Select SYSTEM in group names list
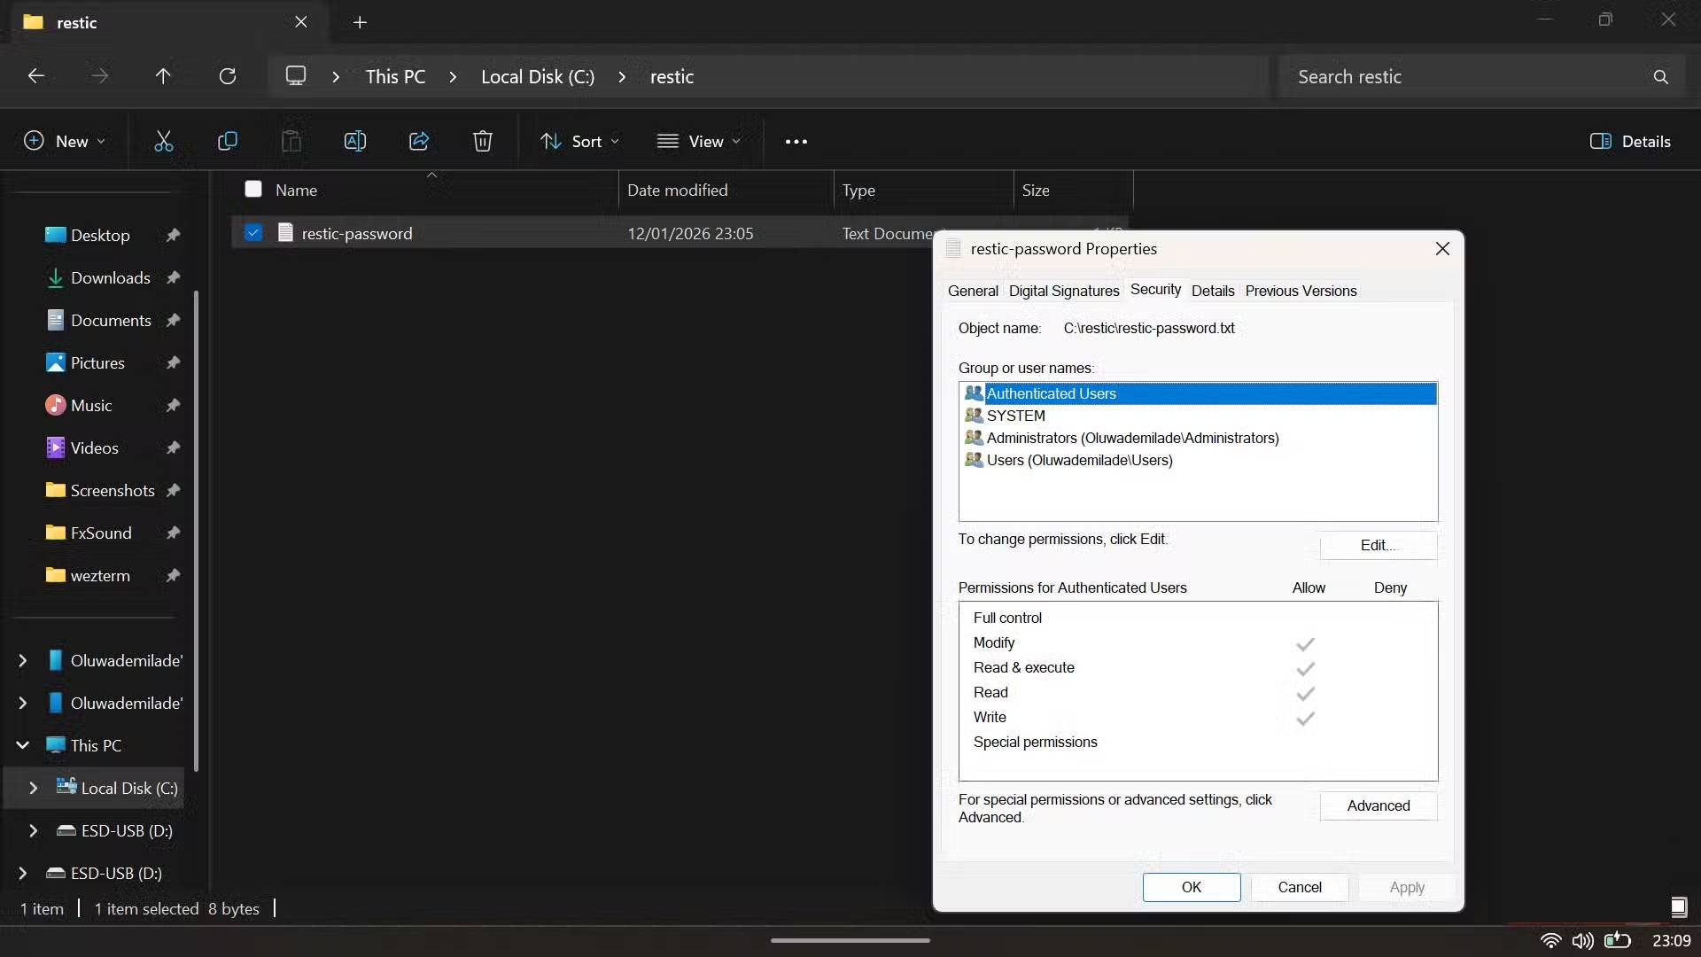 (x=1015, y=416)
